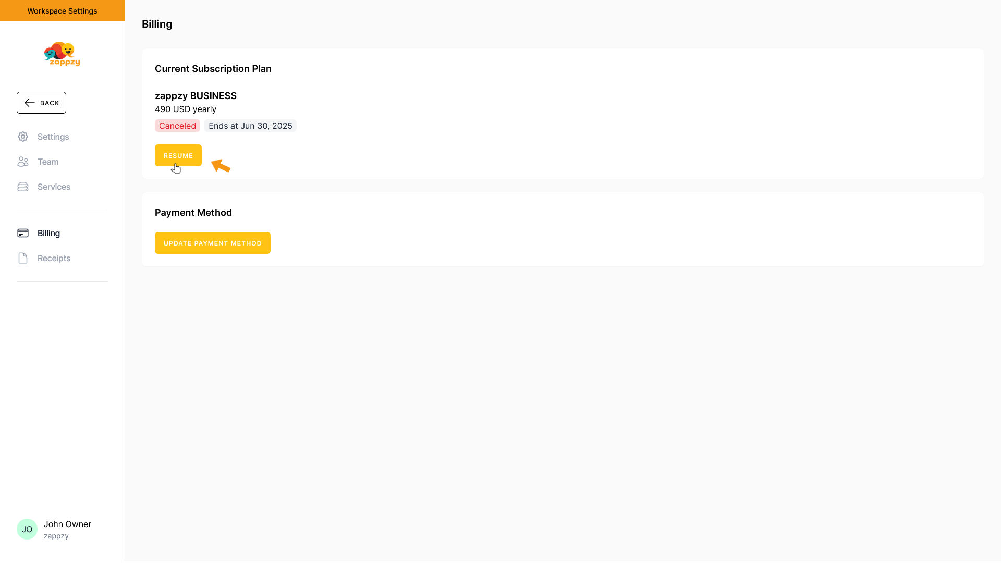The width and height of the screenshot is (1001, 563).
Task: Click the Receipts document icon
Action: click(23, 258)
